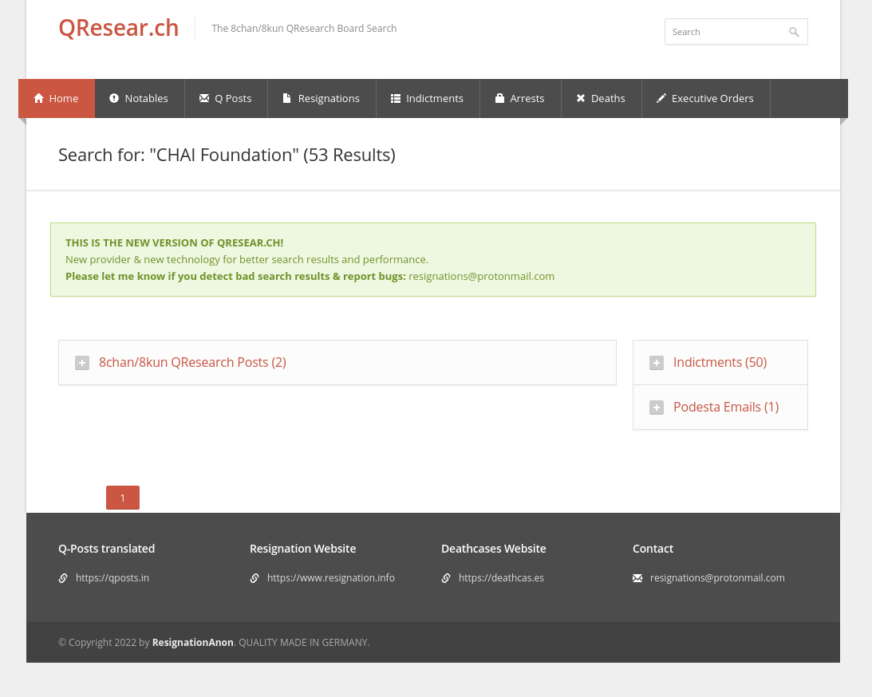
Task: Click the 'Q-Posts translated' footer heading
Action: pyautogui.click(x=107, y=549)
